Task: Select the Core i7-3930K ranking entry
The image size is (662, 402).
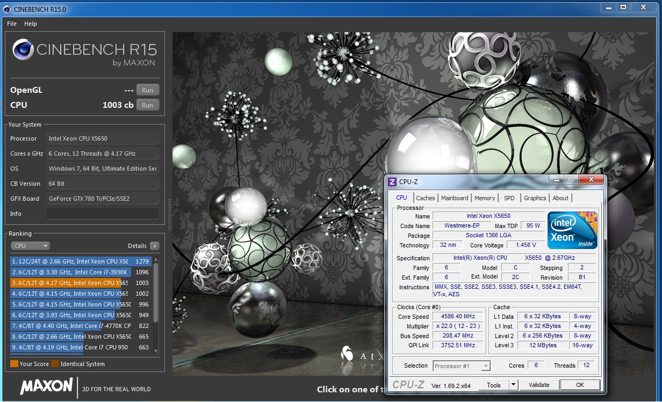Action: [70, 272]
